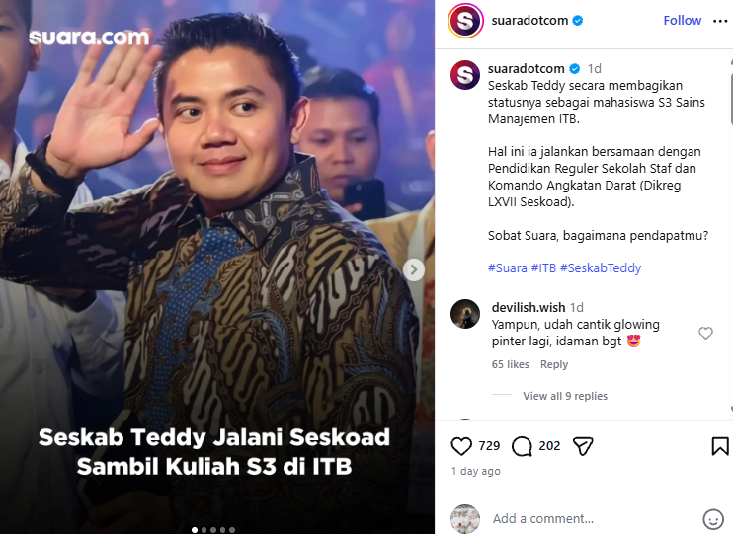Viewport: 733px width, 534px height.
Task: Save post with bookmark icon
Action: tap(720, 446)
